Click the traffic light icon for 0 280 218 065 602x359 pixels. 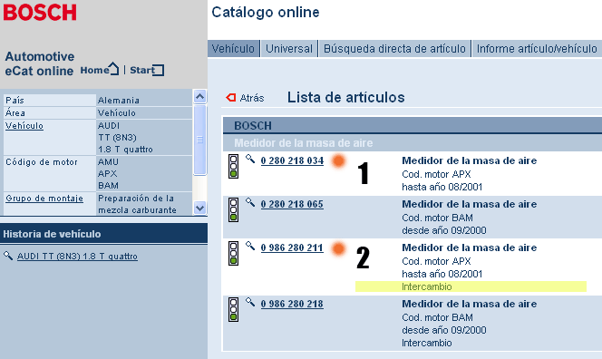(233, 209)
